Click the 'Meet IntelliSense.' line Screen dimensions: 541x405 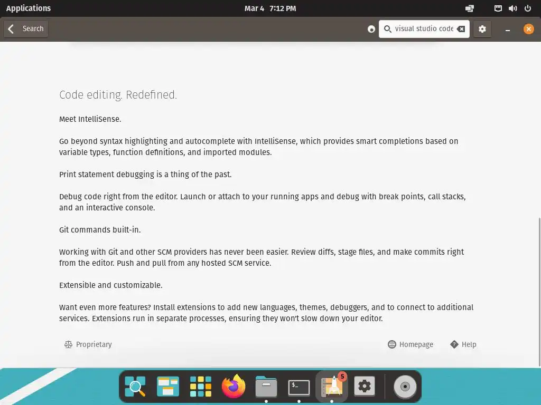tap(90, 119)
